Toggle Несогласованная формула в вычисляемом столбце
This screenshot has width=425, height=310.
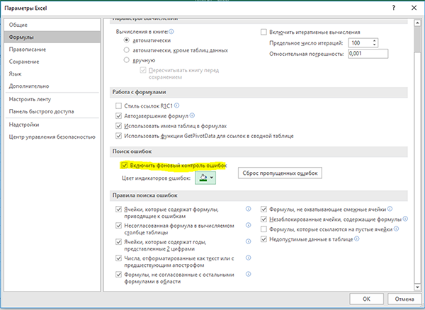click(x=118, y=226)
